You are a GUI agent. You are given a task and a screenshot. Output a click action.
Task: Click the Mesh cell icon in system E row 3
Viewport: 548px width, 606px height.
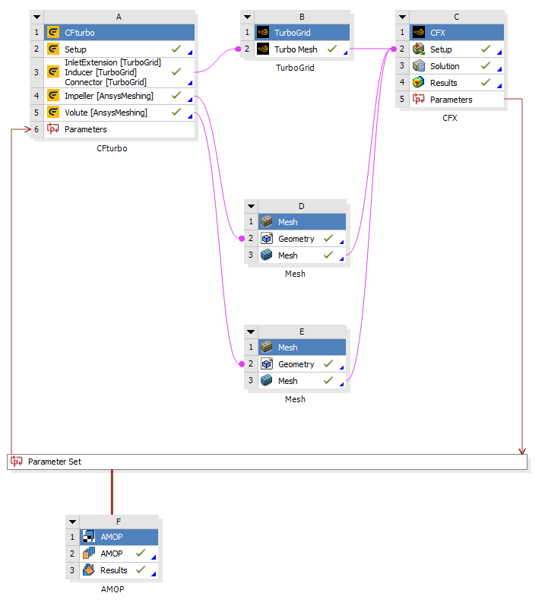267,380
